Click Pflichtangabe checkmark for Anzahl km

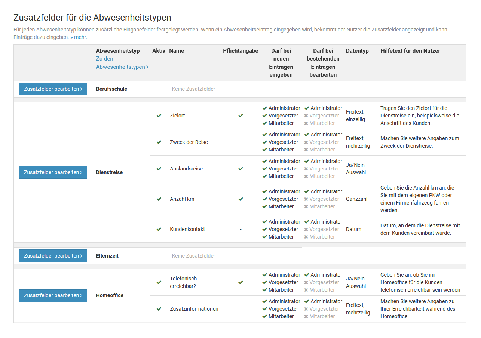click(x=240, y=199)
